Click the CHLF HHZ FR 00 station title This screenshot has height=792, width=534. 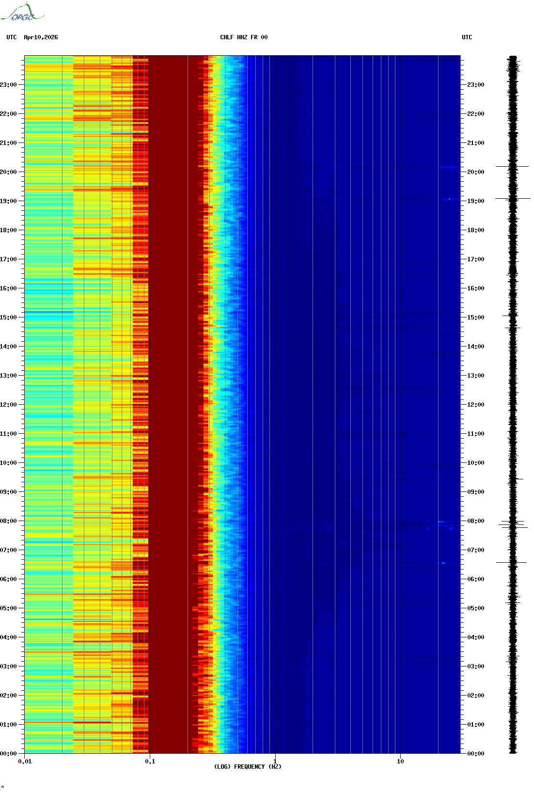(x=244, y=37)
